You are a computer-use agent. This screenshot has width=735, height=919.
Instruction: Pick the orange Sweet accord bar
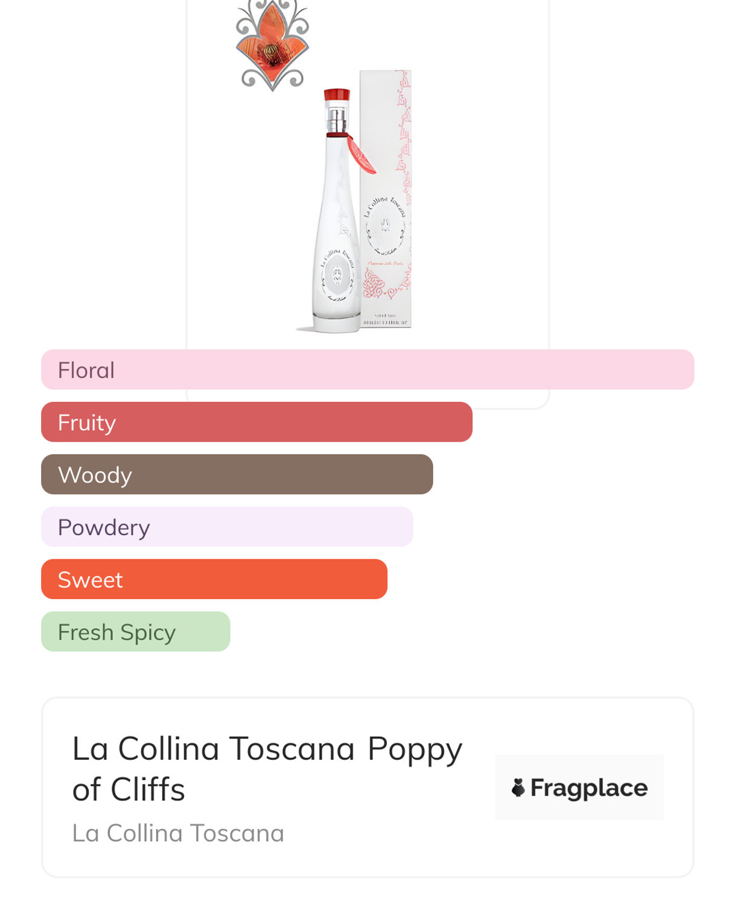(x=214, y=579)
